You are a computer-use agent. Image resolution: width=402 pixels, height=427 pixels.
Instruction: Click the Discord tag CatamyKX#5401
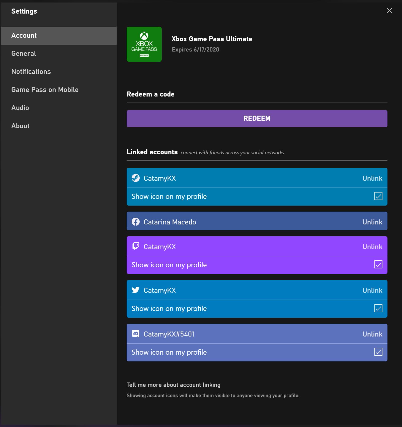(169, 334)
